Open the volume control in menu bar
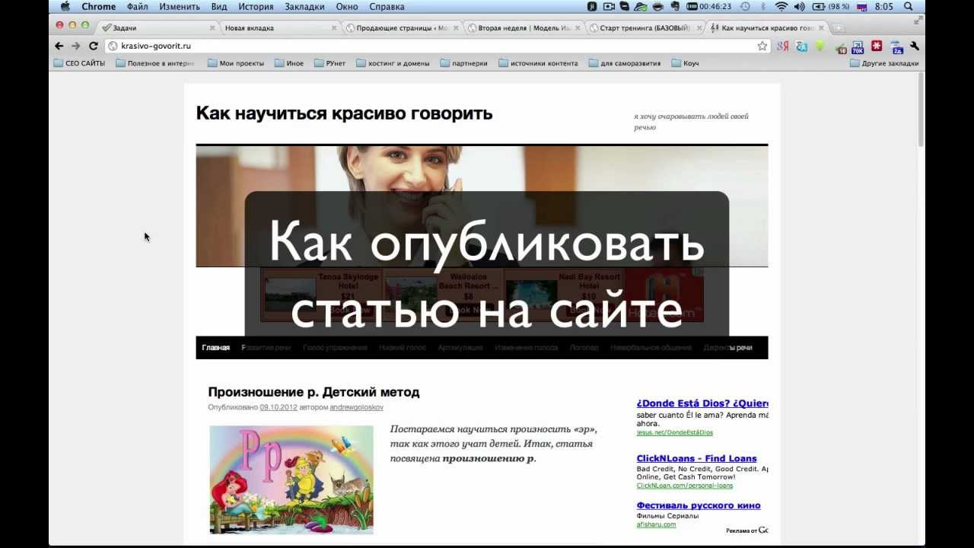This screenshot has width=974, height=548. coord(800,6)
